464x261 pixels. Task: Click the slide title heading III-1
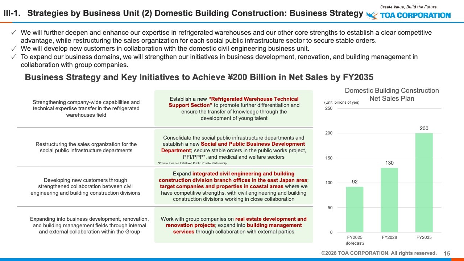point(183,13)
